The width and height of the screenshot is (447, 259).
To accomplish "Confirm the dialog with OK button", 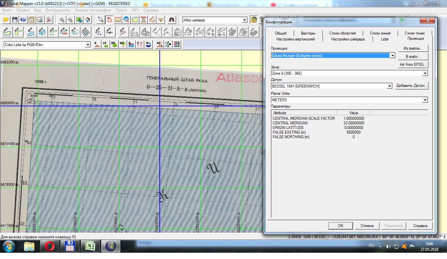I will point(341,226).
